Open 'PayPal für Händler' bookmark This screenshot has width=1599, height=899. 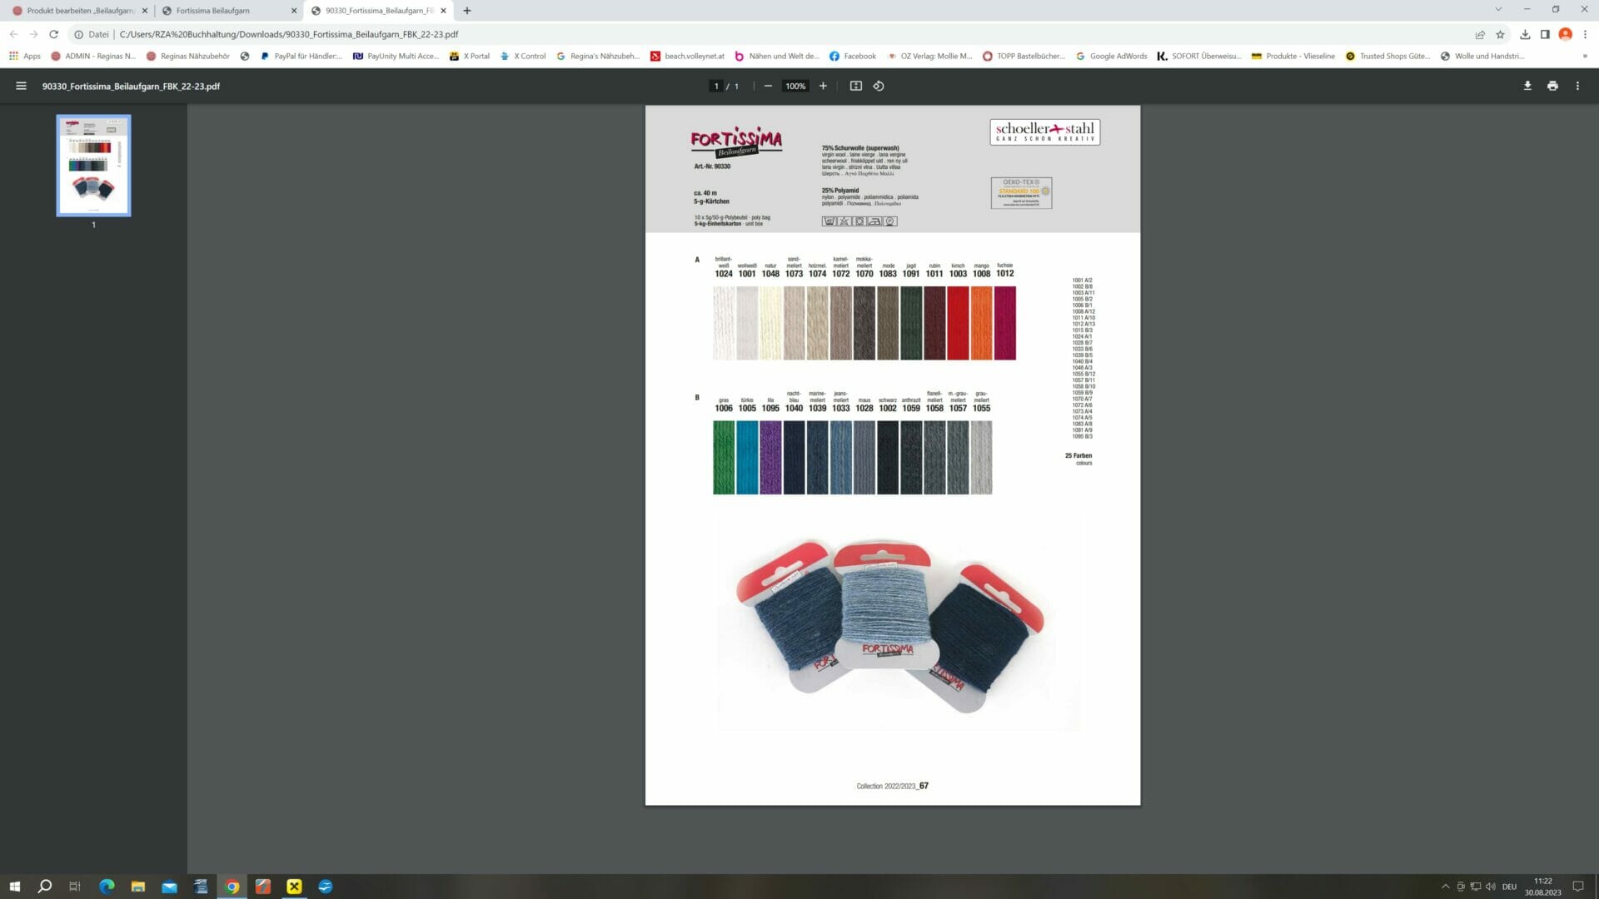pos(301,56)
